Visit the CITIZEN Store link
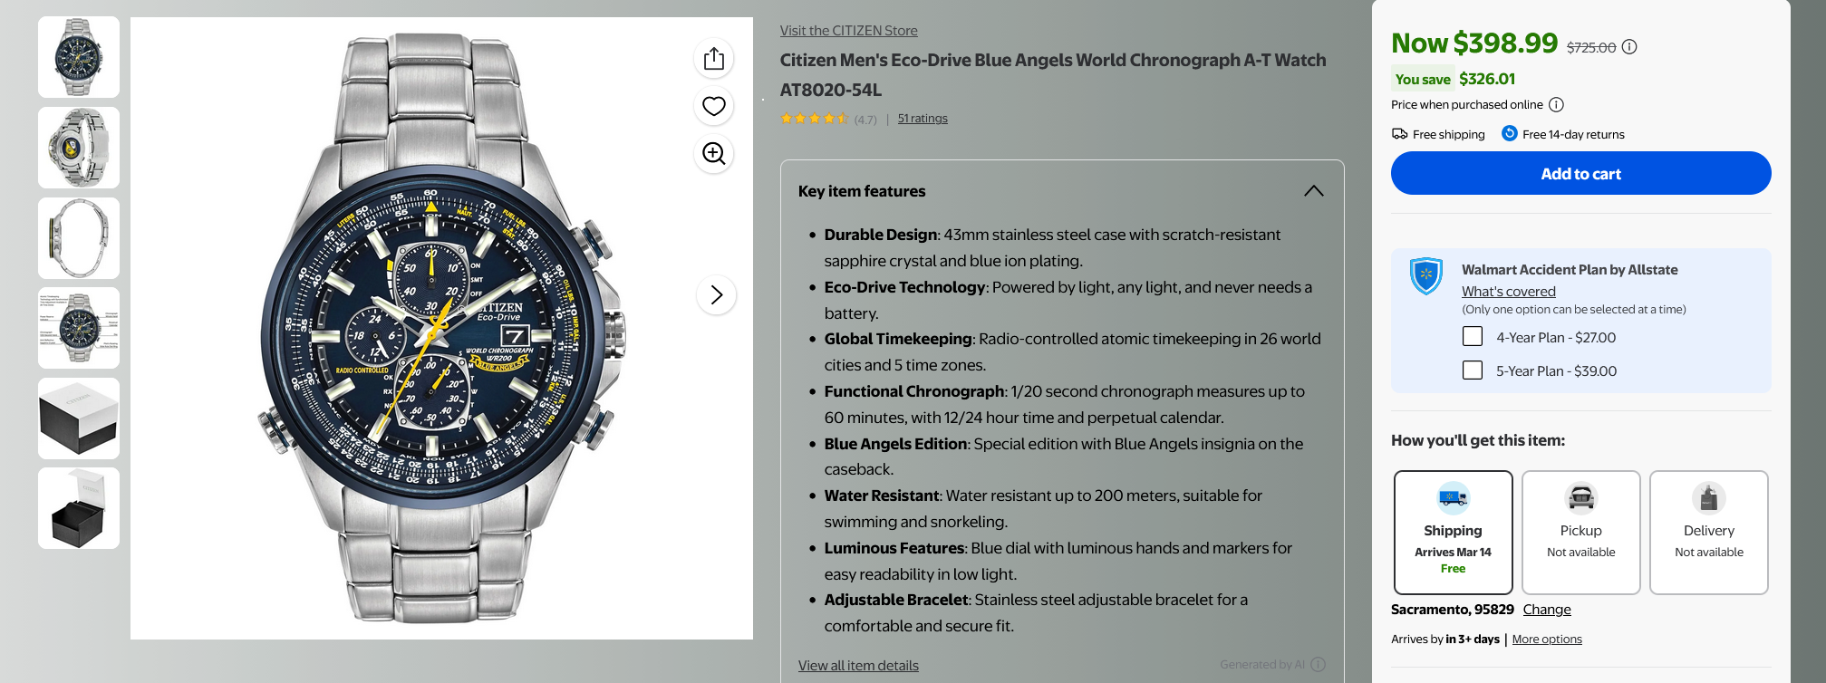Image resolution: width=1826 pixels, height=683 pixels. [x=848, y=31]
